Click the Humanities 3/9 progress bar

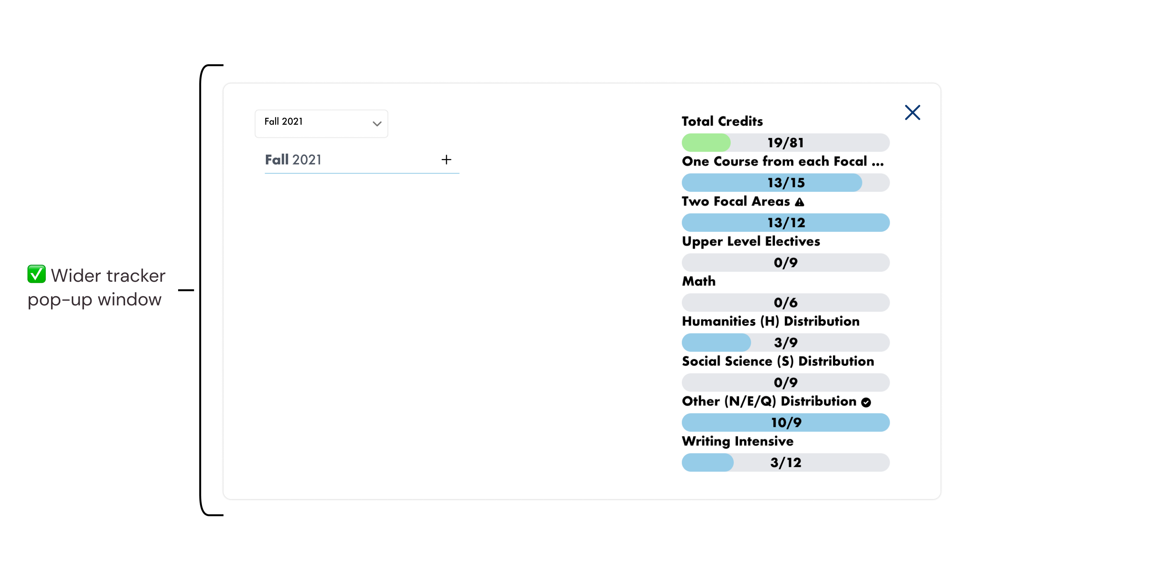pyautogui.click(x=785, y=342)
